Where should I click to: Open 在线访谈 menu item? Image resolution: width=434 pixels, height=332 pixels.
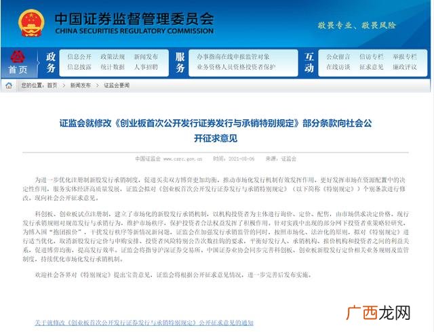click(338, 67)
